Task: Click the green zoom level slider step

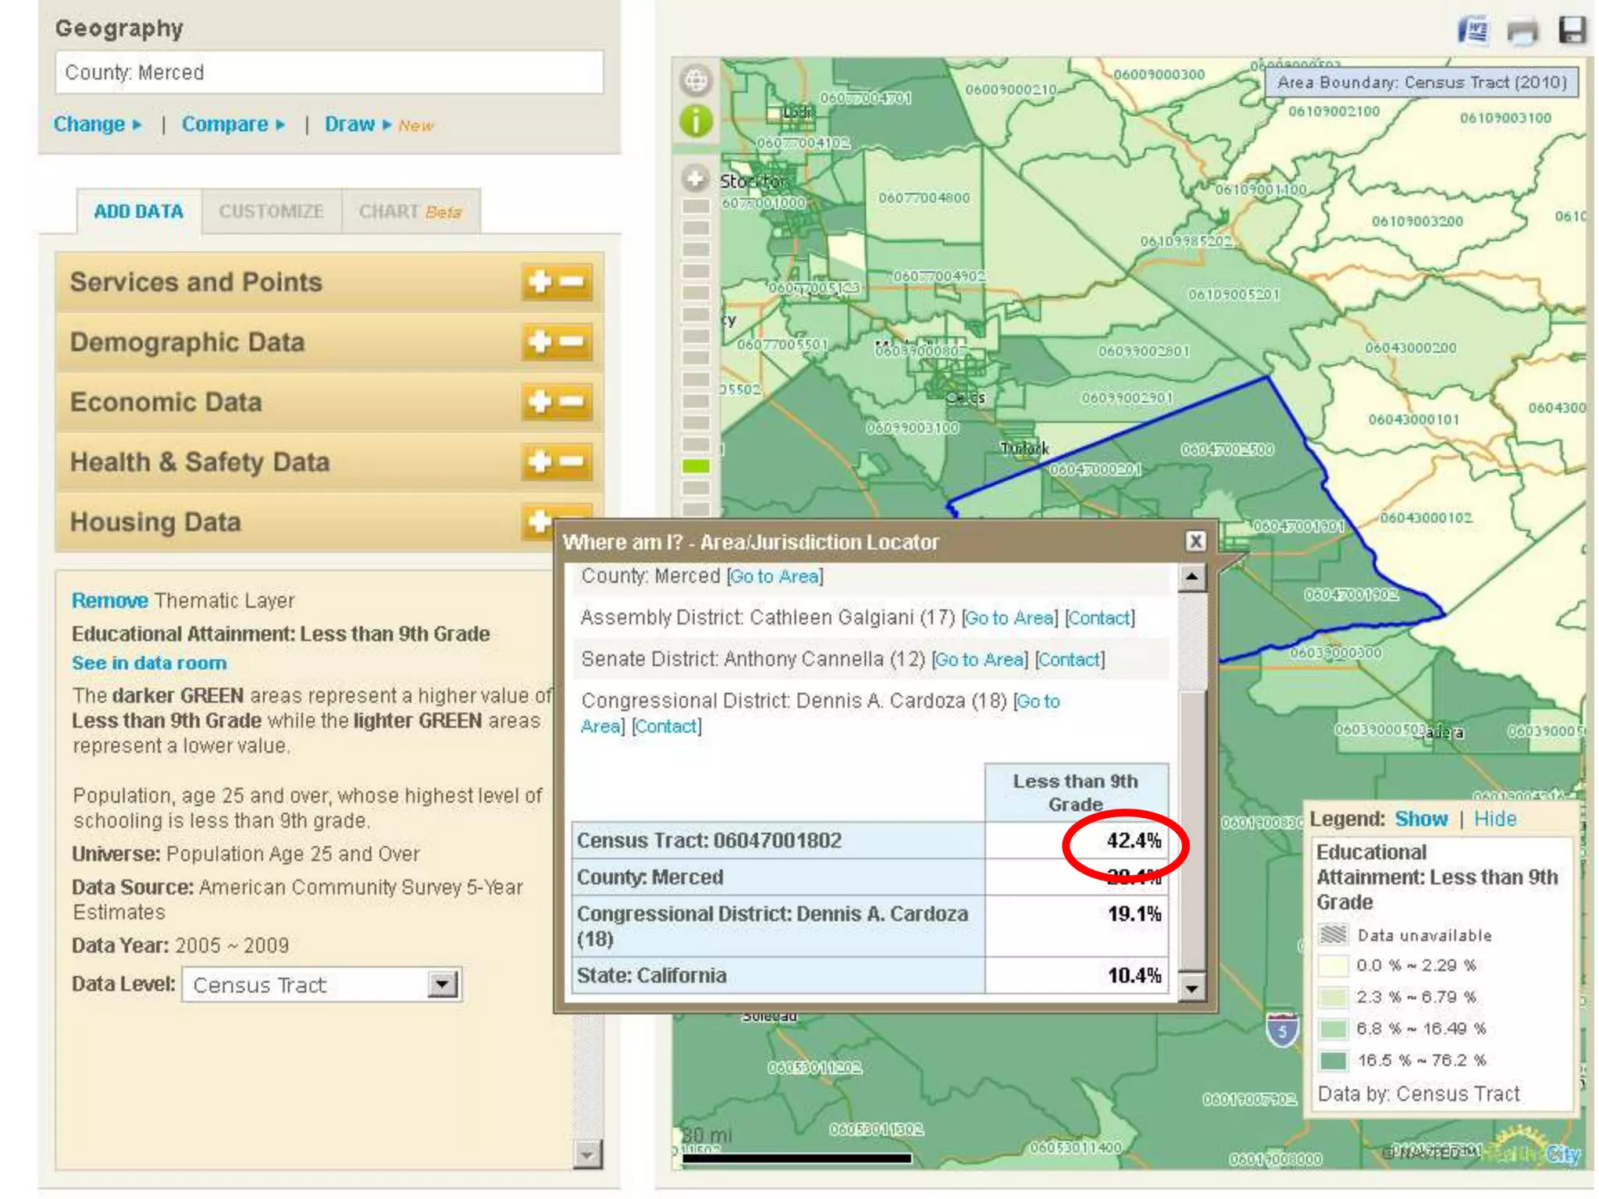Action: click(695, 466)
